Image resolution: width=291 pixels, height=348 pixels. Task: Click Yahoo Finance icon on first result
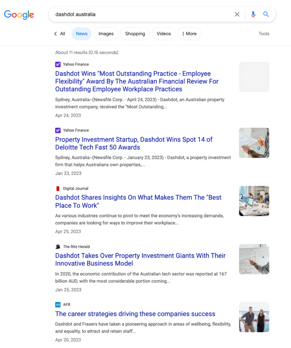coord(58,64)
